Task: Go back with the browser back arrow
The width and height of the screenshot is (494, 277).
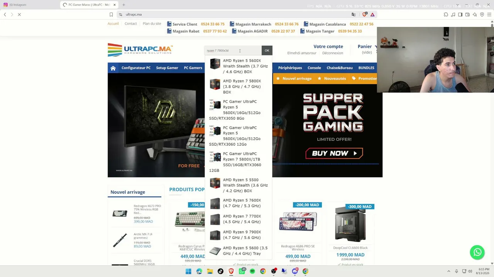Action: (5, 15)
